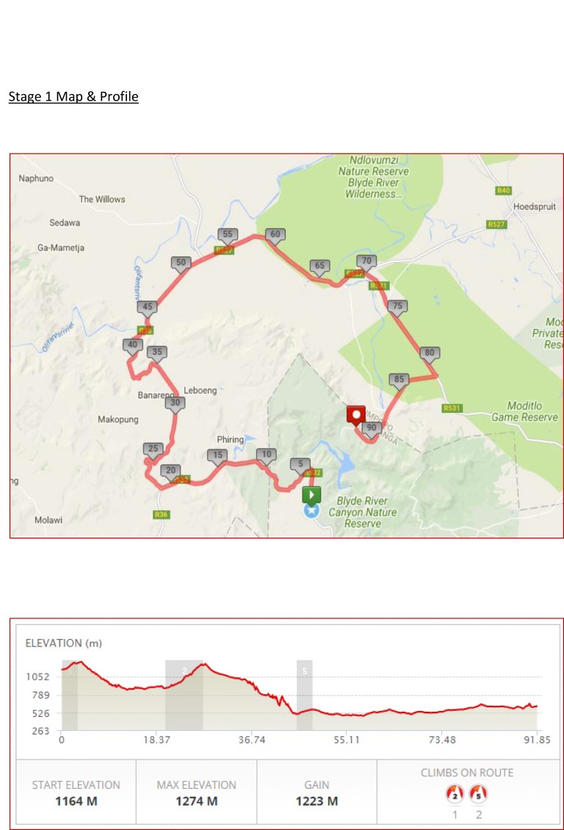Click the R531 road shield near Moditlo

452,408
